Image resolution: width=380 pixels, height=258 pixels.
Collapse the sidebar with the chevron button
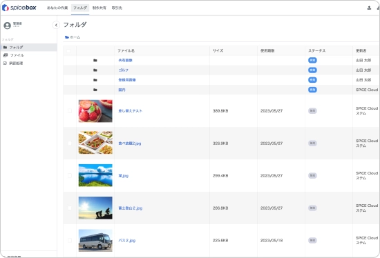(x=56, y=25)
